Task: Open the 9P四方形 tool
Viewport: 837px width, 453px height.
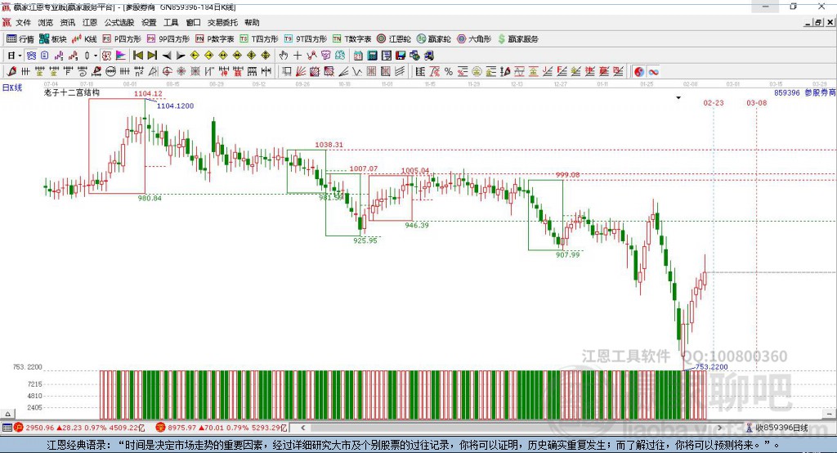Action: pos(168,39)
